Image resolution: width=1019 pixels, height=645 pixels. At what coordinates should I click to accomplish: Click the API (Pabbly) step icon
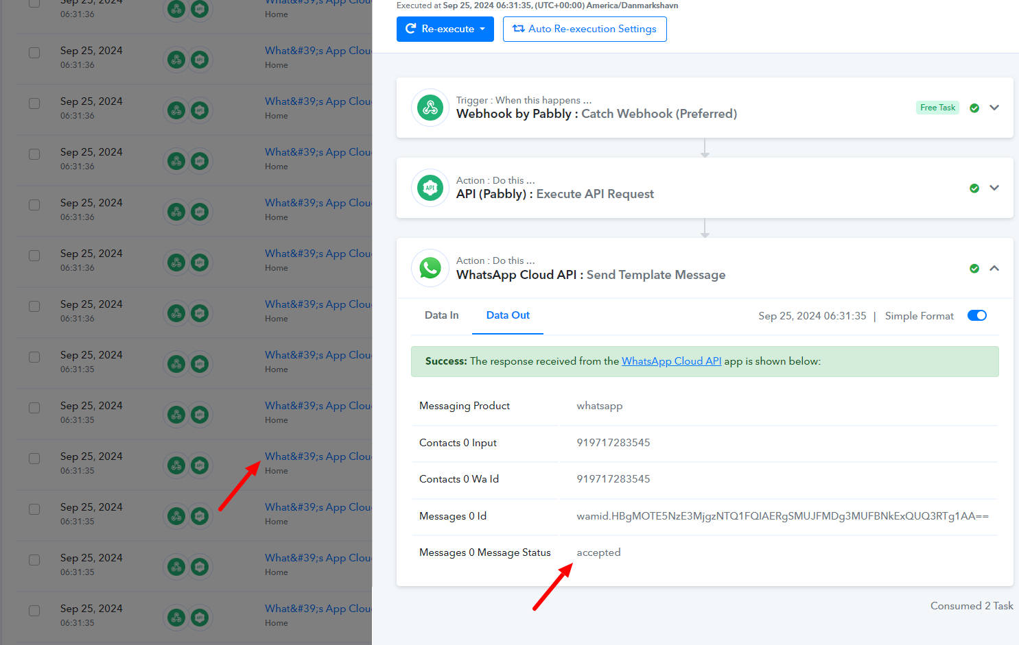coord(430,188)
